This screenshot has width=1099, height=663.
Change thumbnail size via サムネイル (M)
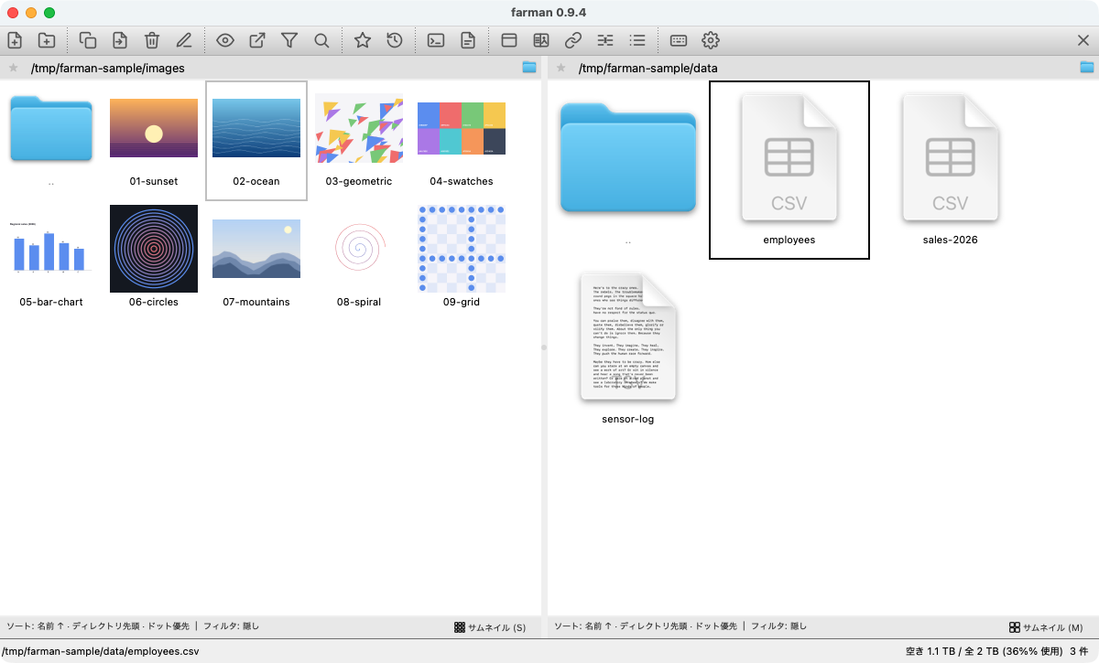tap(1047, 627)
